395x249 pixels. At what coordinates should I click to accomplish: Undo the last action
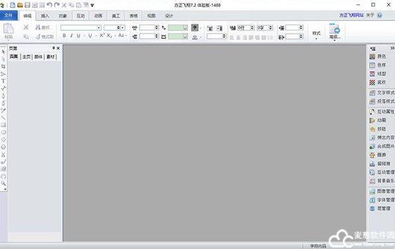pyautogui.click(x=49, y=5)
